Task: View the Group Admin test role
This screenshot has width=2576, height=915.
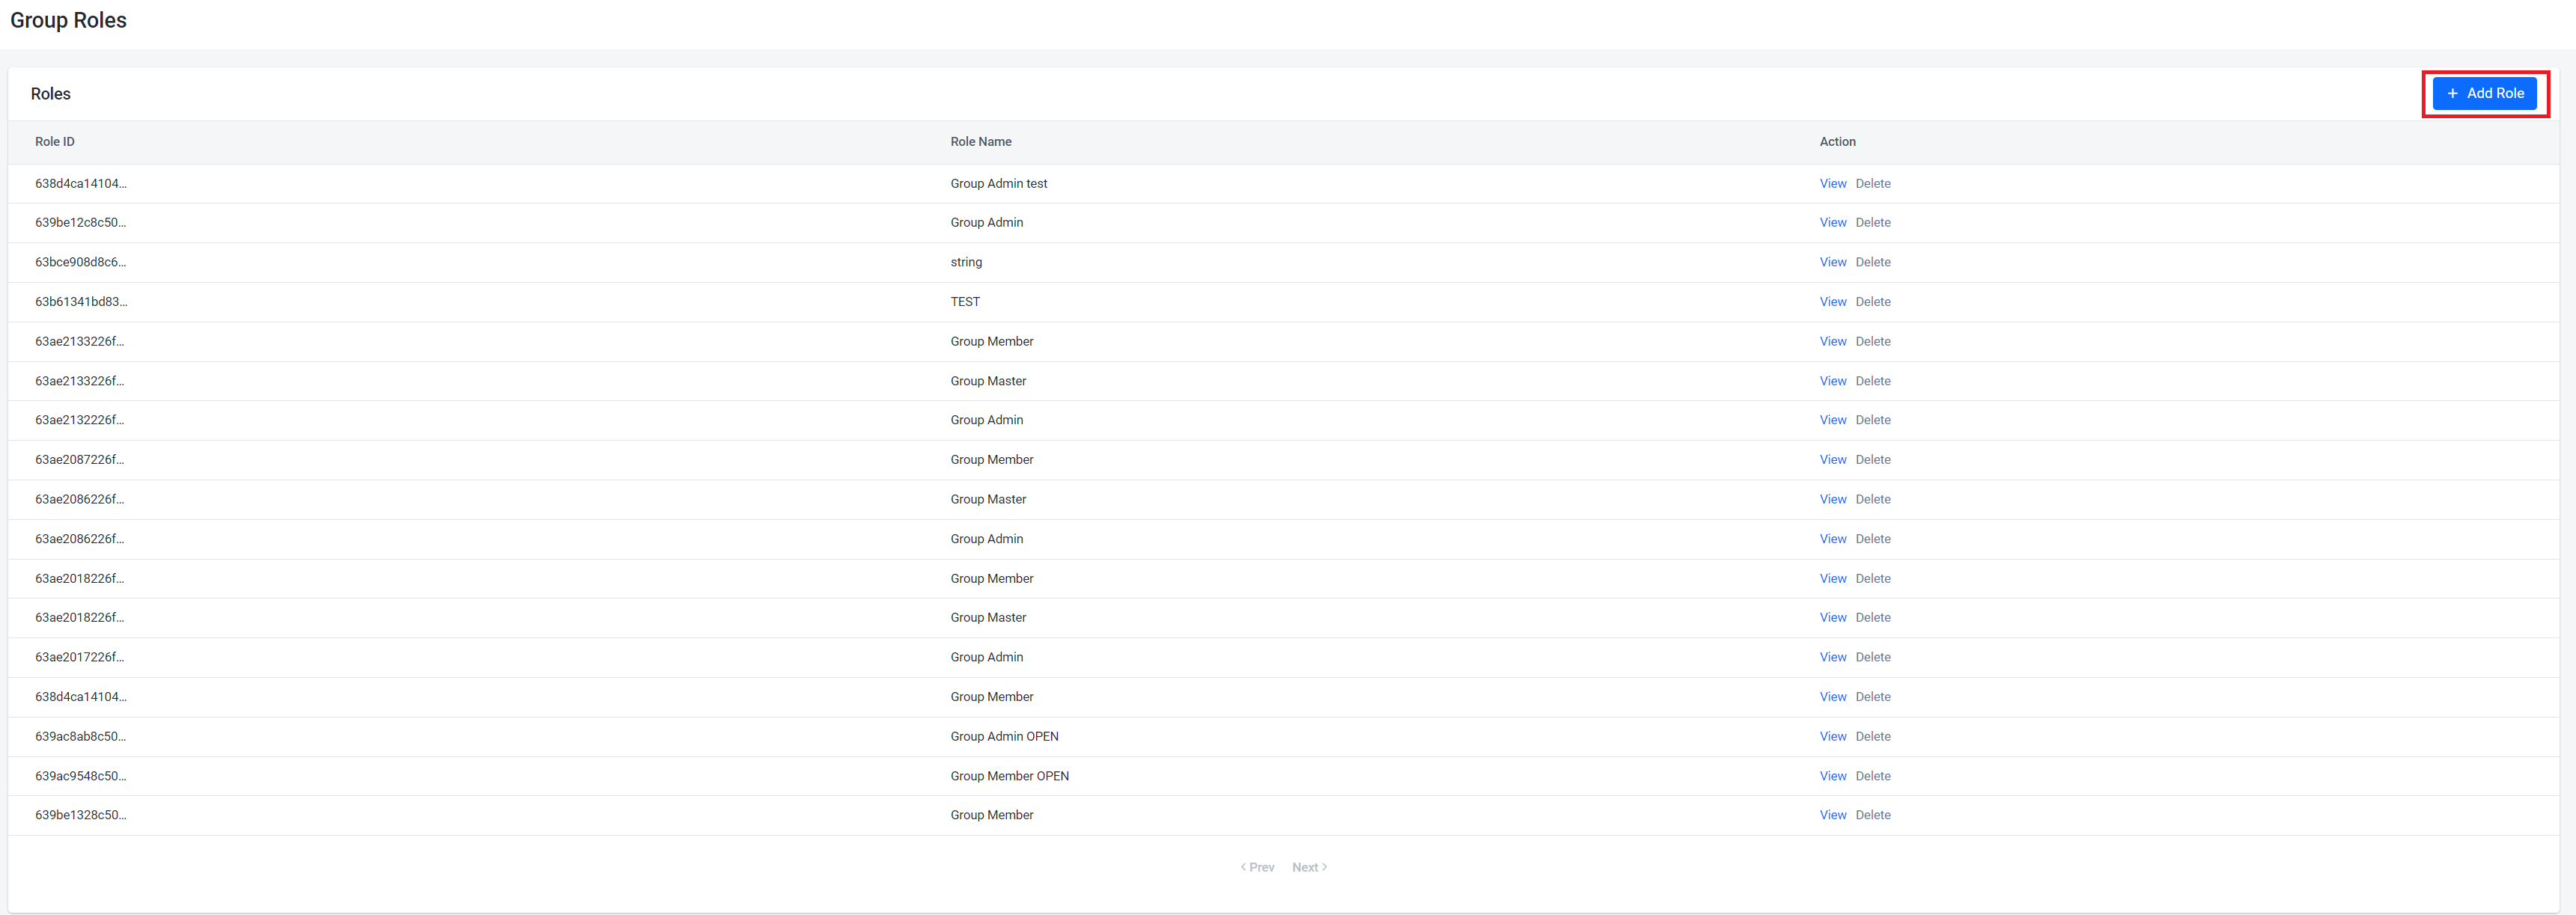Action: 1832,184
